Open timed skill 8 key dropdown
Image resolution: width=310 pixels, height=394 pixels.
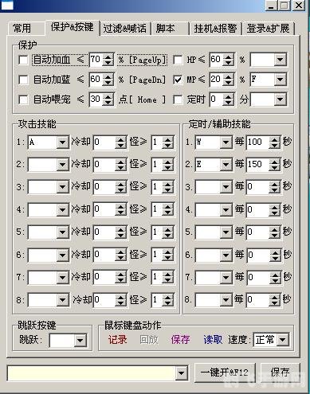[x=226, y=300]
